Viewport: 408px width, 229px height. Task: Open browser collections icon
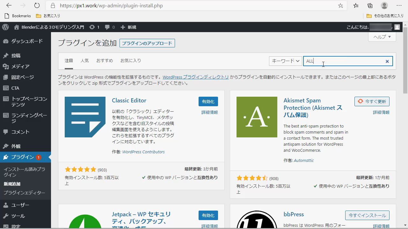click(370, 5)
